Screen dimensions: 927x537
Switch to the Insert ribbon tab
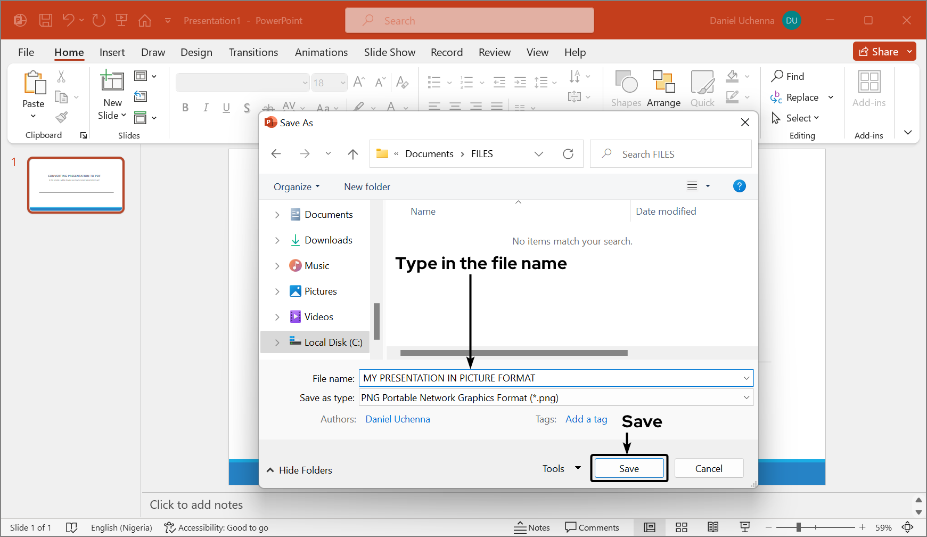click(112, 52)
